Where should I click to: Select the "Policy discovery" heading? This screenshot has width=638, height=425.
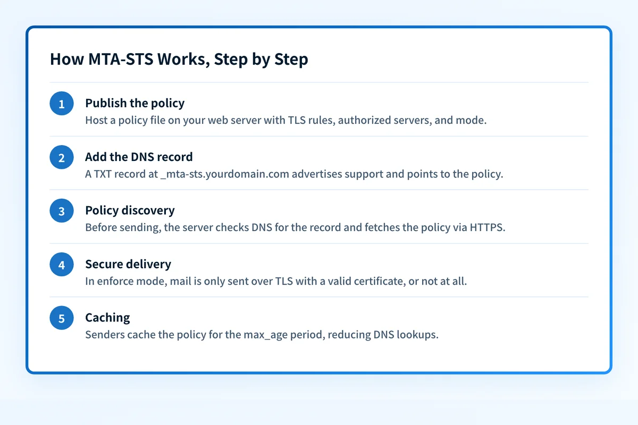click(x=130, y=210)
